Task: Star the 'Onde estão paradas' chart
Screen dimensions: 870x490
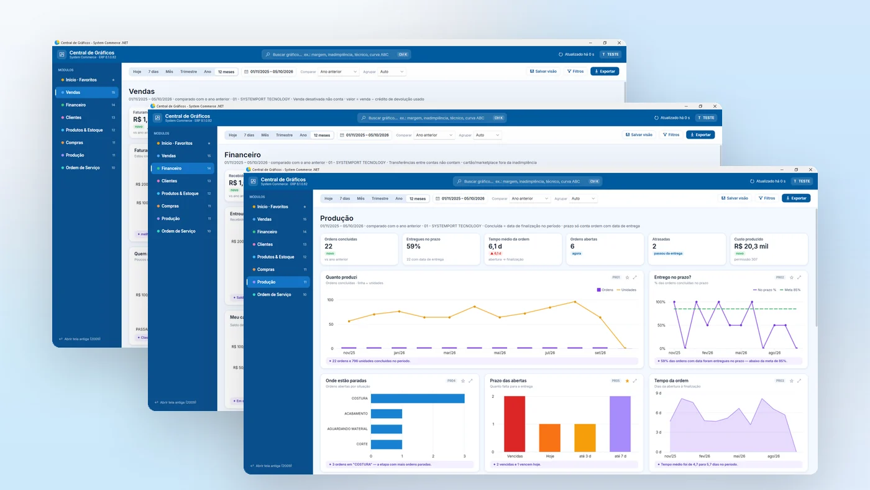Action: tap(463, 381)
